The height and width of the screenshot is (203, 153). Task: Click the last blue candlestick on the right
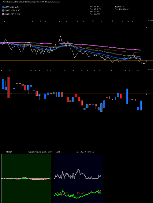[x=141, y=105]
